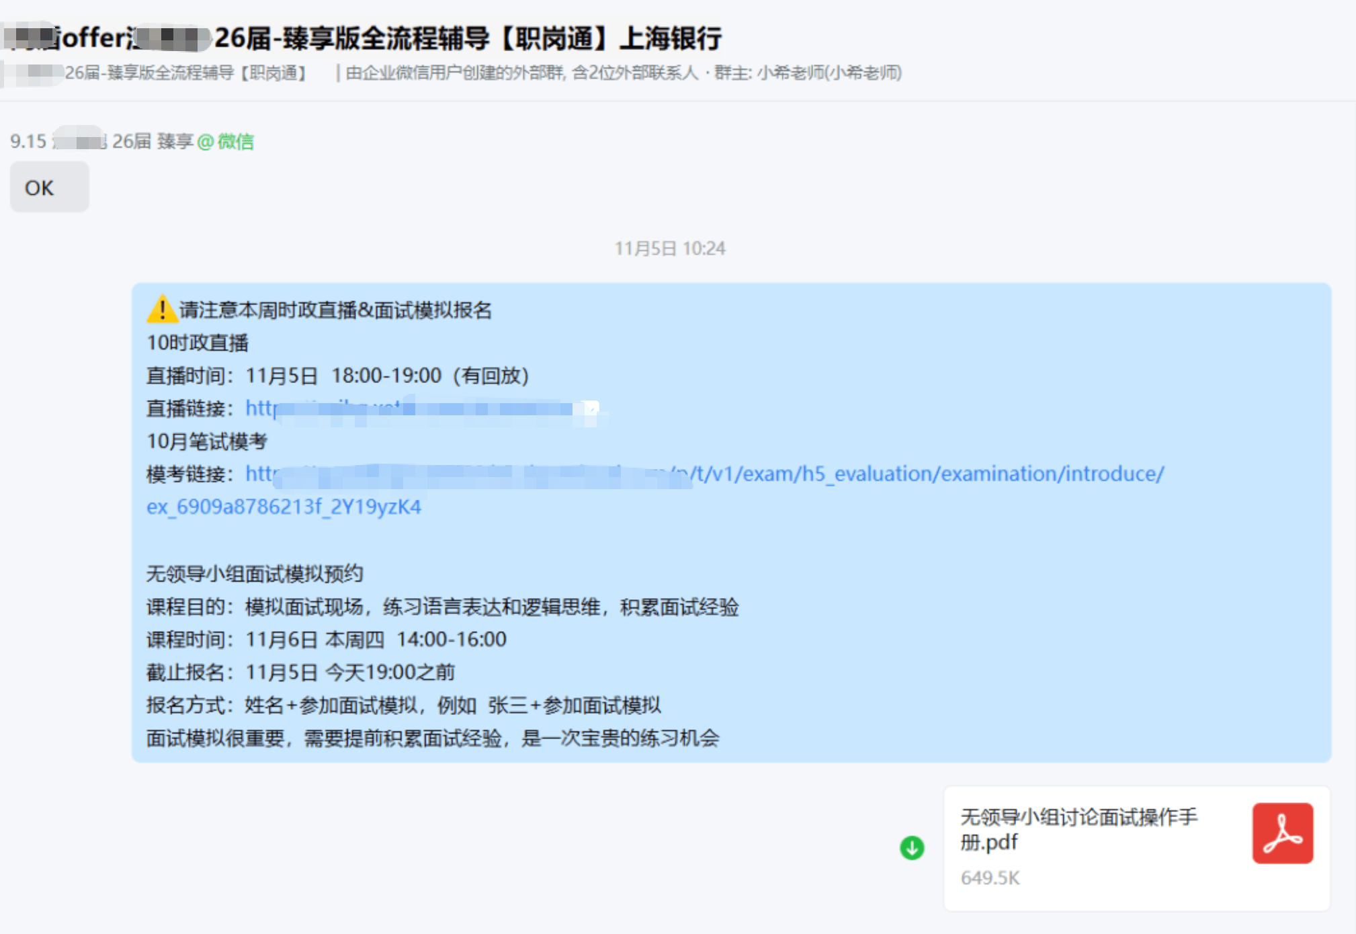This screenshot has height=934, width=1356.
Task: Click the 11月5日 10:24 timestamp
Action: 670,249
